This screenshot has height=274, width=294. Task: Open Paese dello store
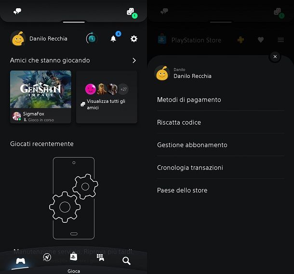221,190
